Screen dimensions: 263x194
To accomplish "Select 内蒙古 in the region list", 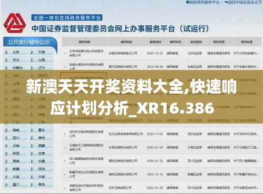I will coord(16,68).
